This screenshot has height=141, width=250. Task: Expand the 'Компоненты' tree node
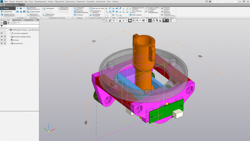tap(10, 44)
